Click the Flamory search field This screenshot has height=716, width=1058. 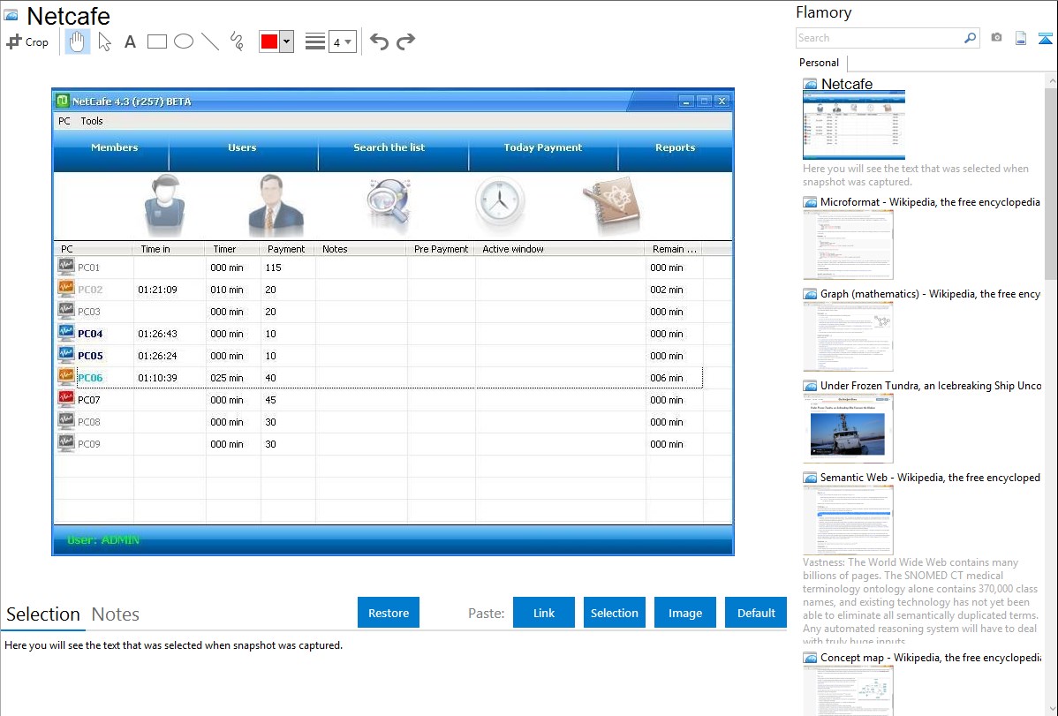coord(879,38)
